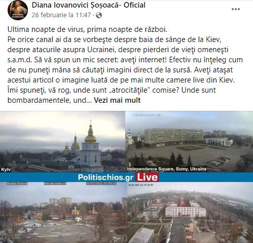This screenshot has width=253, height=243.
Task: Click the Independence Square, Sumy, Ukraine caption
Action: [167, 169]
